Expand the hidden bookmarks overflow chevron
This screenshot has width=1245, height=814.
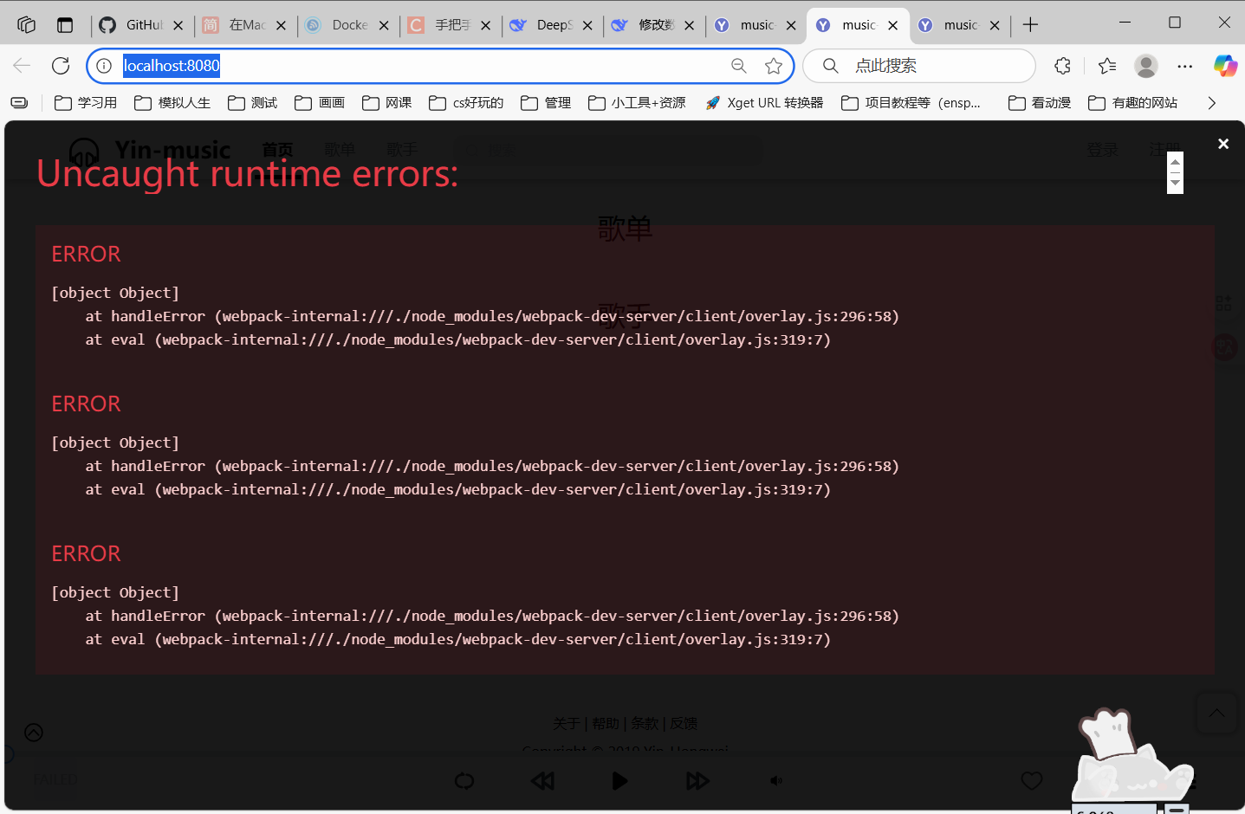pos(1211,103)
